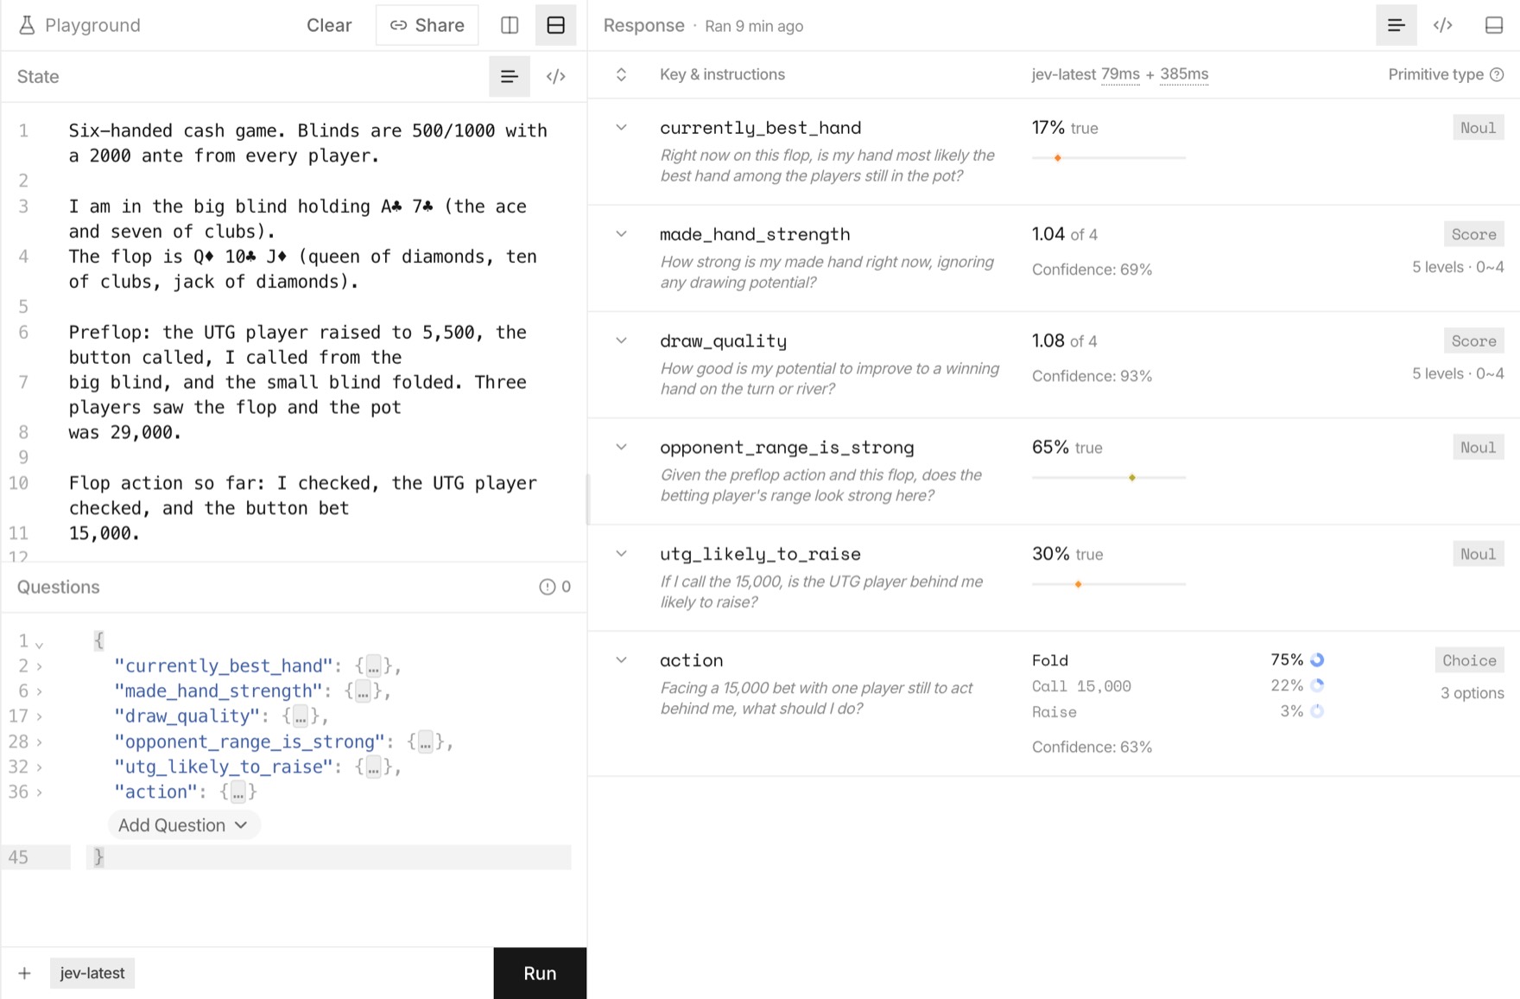Add a new model with plus icon

click(x=24, y=973)
